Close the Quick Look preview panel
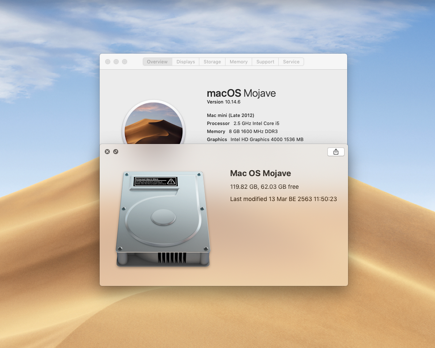The image size is (435, 348). point(107,152)
